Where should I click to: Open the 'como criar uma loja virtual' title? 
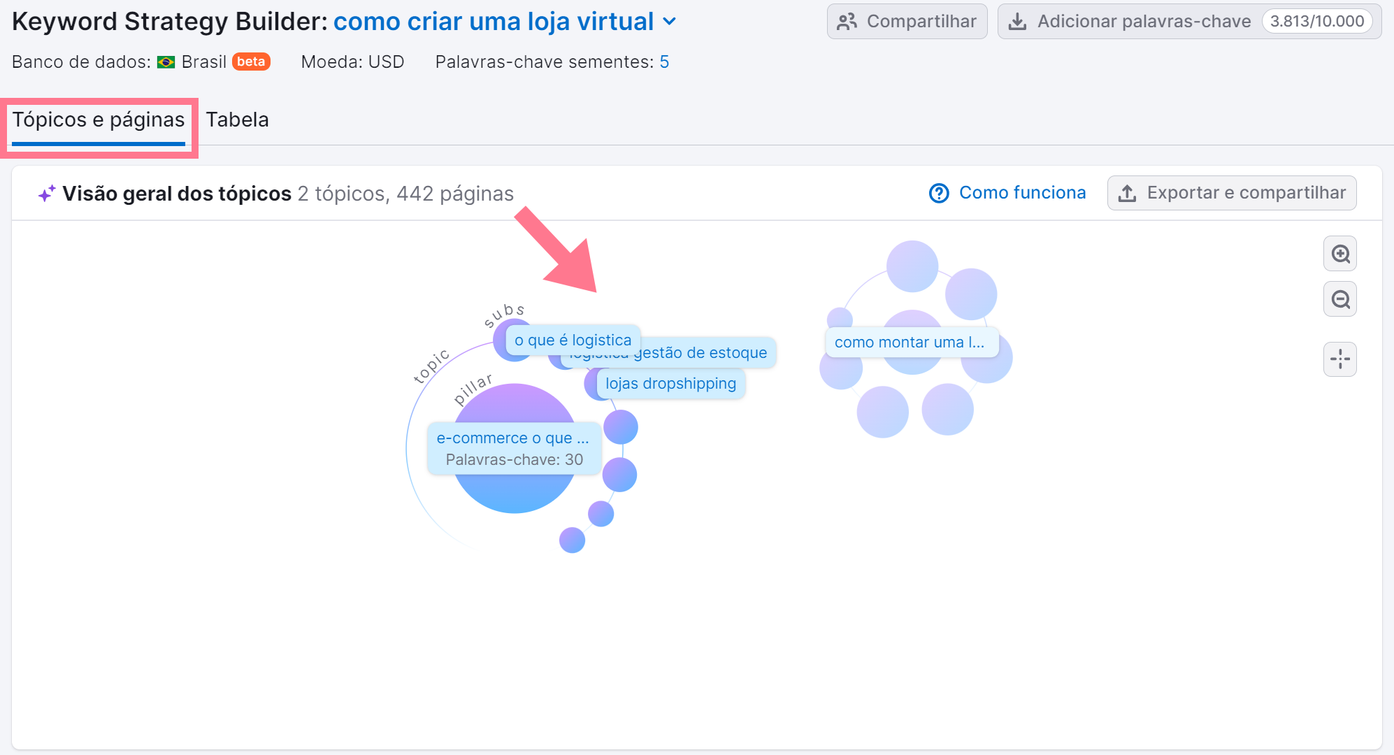pyautogui.click(x=494, y=22)
